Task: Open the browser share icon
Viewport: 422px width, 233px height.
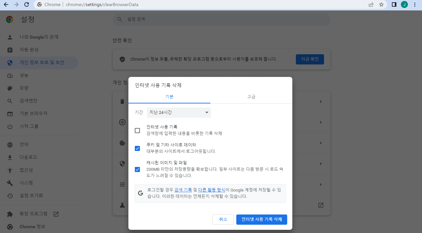Action: coord(371,4)
